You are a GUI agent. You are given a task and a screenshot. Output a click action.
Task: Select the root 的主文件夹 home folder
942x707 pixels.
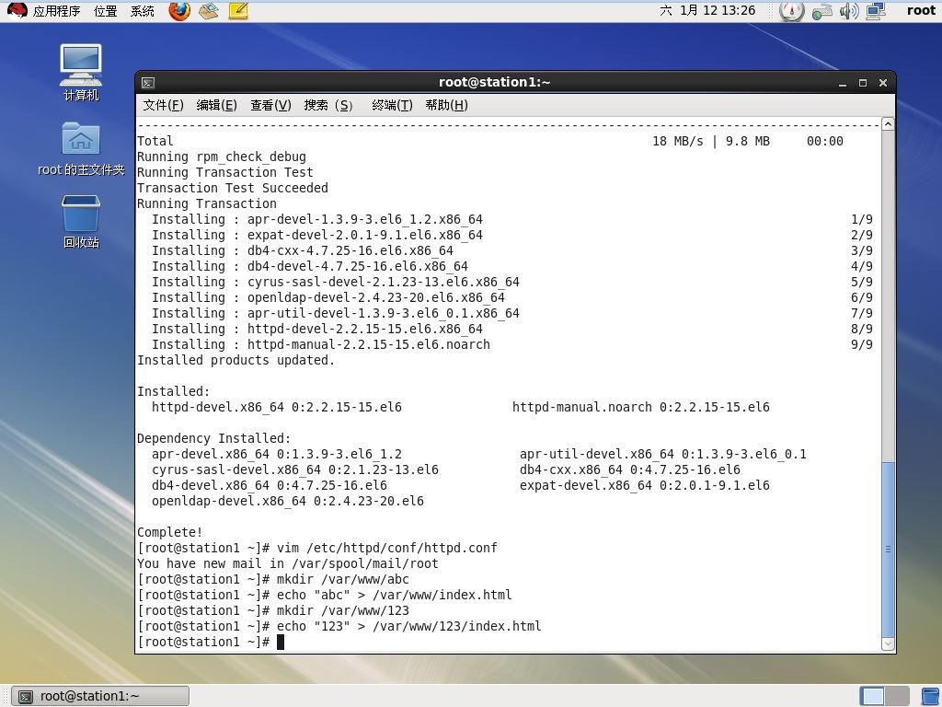coord(81,148)
